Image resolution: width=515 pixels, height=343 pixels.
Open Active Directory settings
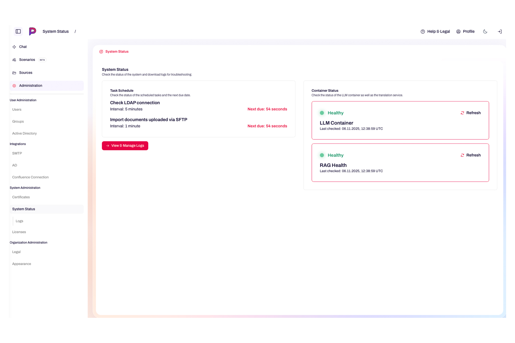25,133
